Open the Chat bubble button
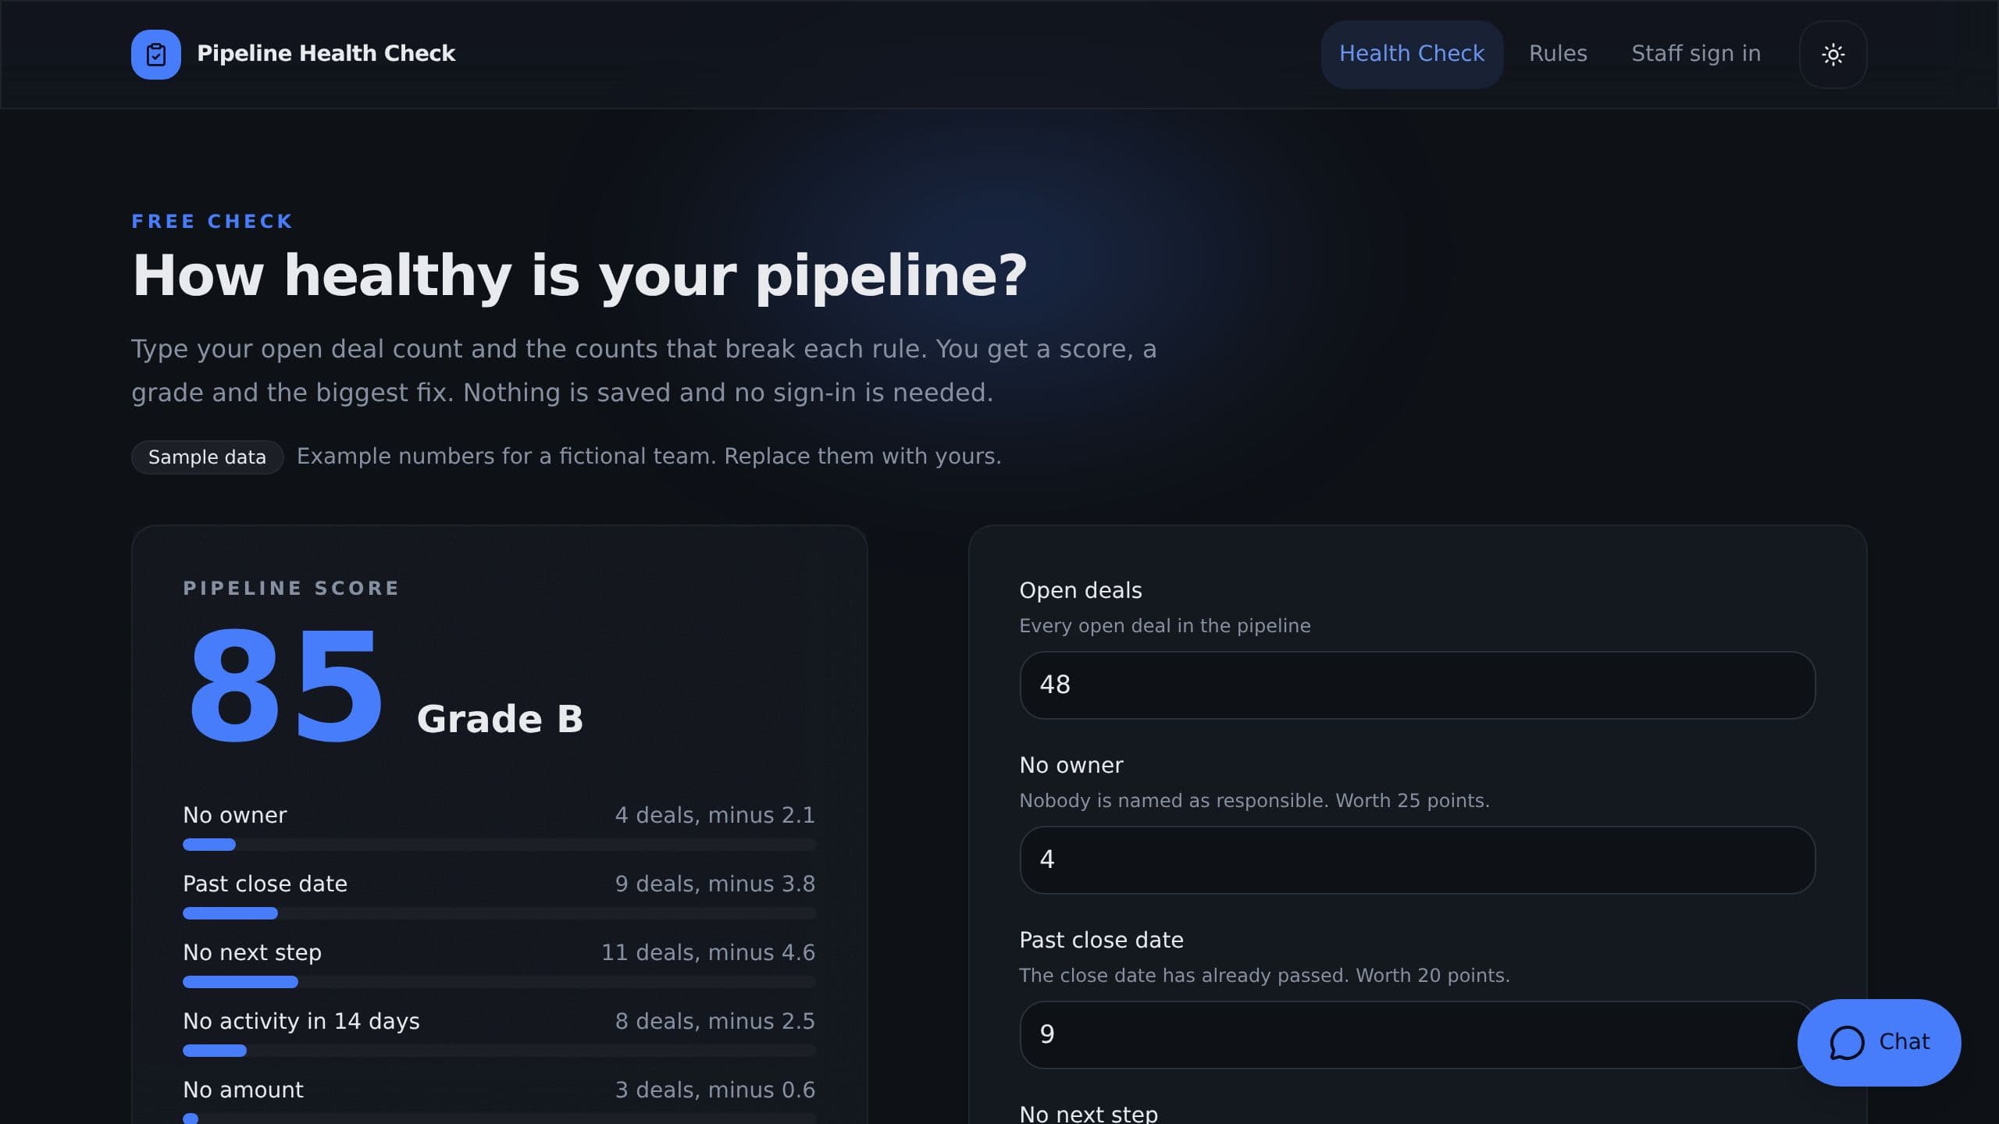Screen dimensions: 1999x1124 [1879, 1042]
